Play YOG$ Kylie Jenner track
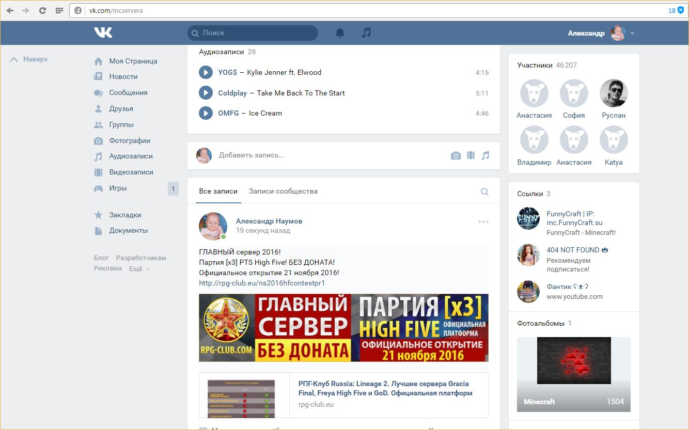The height and width of the screenshot is (430, 689). click(206, 72)
